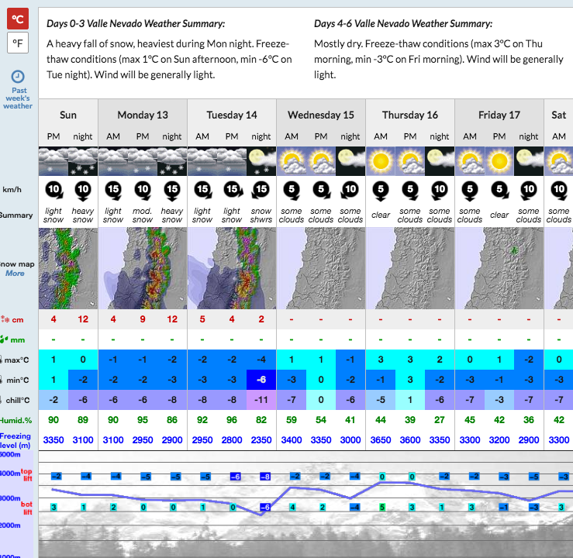
Task: Click Wednesday 15 AM partly sunny icon
Action: tap(292, 161)
